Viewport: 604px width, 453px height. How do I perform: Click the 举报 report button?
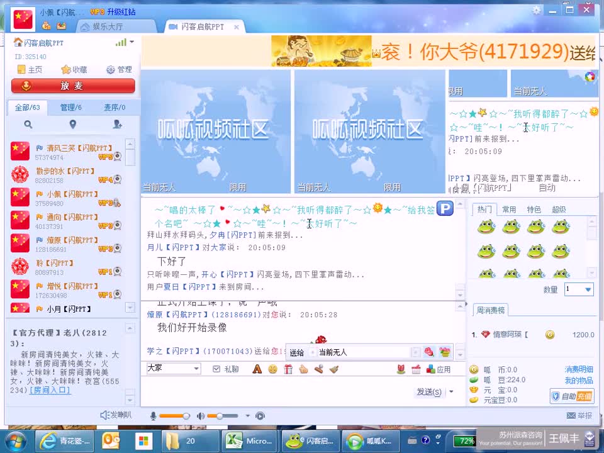tap(579, 416)
